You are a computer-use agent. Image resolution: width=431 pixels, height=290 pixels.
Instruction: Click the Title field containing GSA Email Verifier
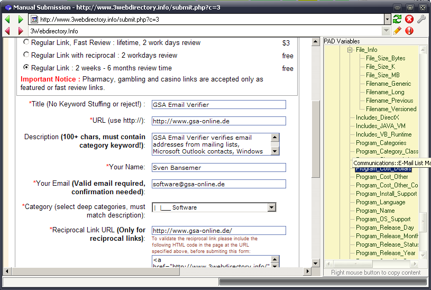point(218,105)
